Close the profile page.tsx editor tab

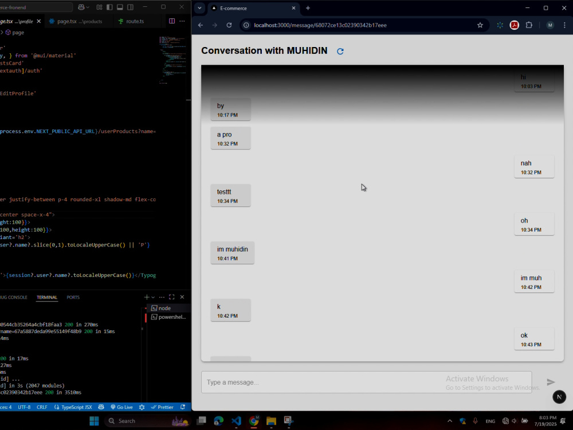click(x=39, y=21)
